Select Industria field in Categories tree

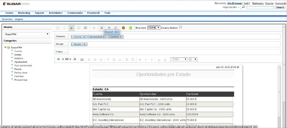[18, 58]
